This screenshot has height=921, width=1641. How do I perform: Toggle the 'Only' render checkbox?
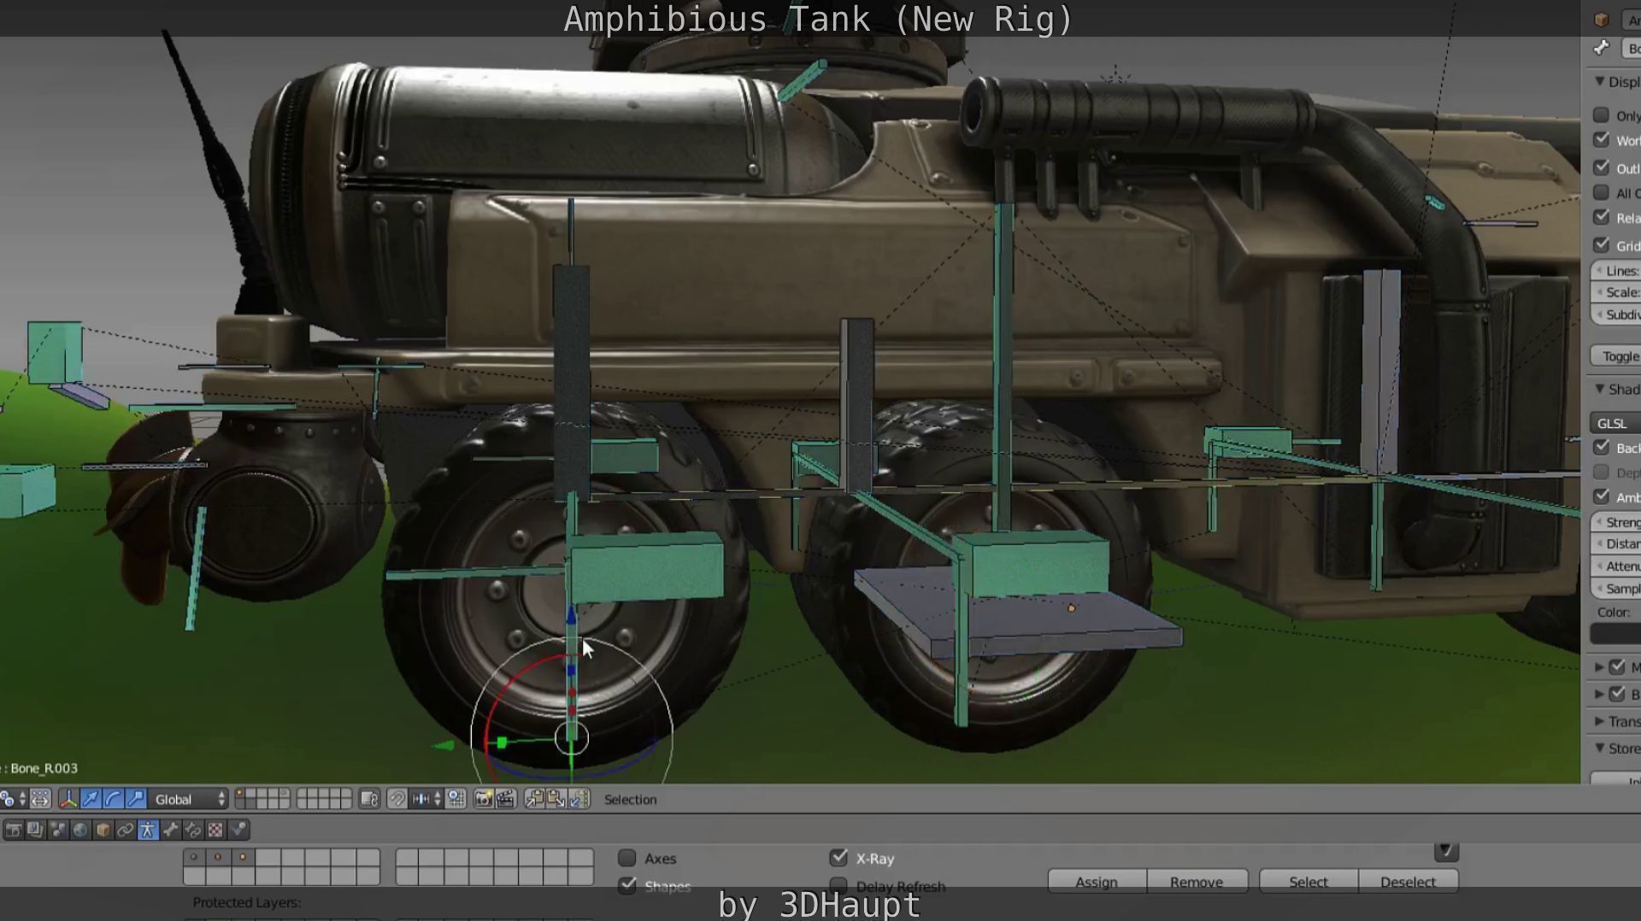(1602, 115)
